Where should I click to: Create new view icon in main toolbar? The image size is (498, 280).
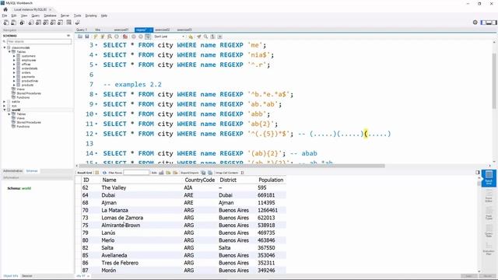pyautogui.click(x=46, y=23)
